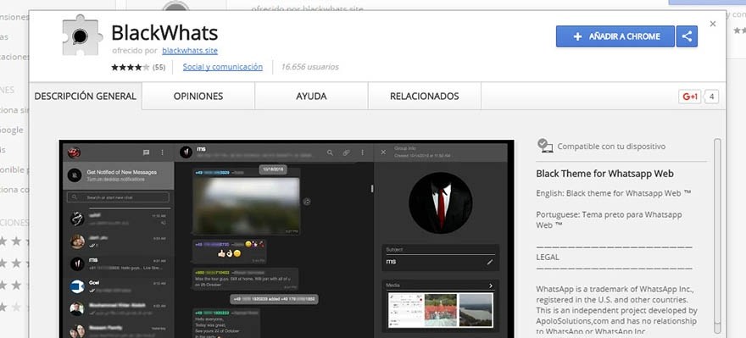
Task: Click the Media arrow in preview group info
Action: [x=491, y=285]
